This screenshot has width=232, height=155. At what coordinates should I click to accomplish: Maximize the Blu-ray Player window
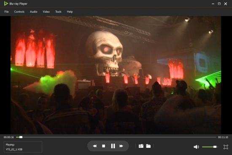[219, 4]
